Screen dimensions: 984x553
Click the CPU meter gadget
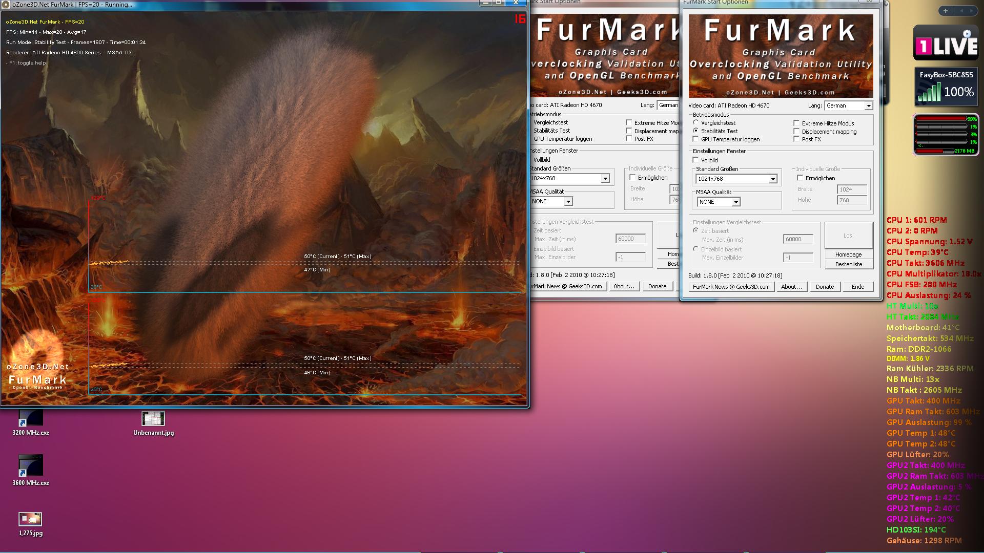946,135
